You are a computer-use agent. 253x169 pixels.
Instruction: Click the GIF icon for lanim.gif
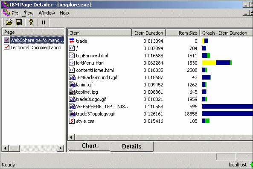pos(72,85)
